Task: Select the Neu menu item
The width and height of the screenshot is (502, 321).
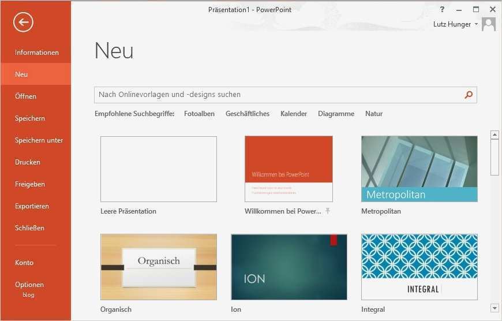Action: pos(36,74)
